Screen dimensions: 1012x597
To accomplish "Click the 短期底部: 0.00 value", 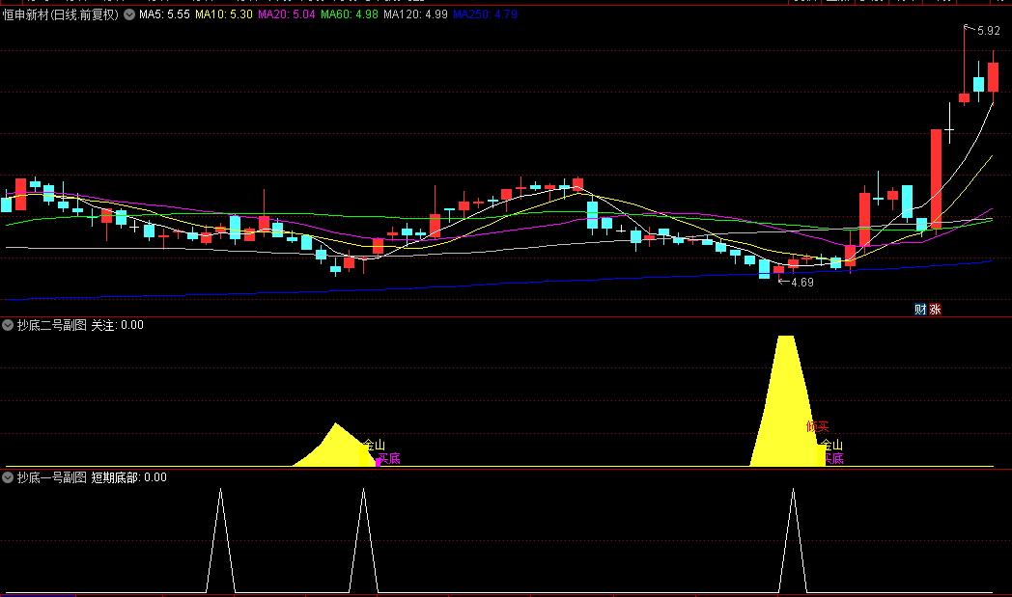I will tap(129, 477).
